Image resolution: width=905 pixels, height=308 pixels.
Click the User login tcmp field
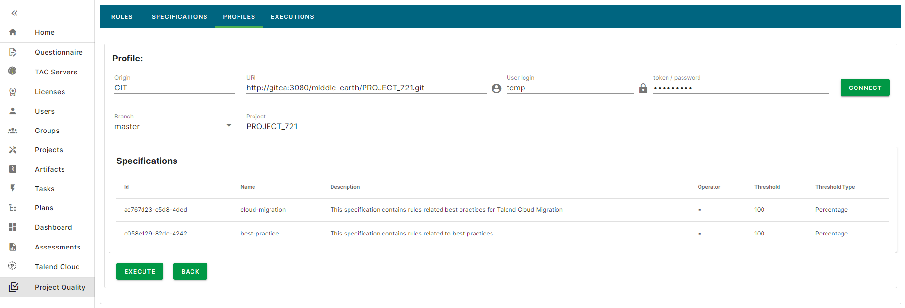pyautogui.click(x=570, y=88)
